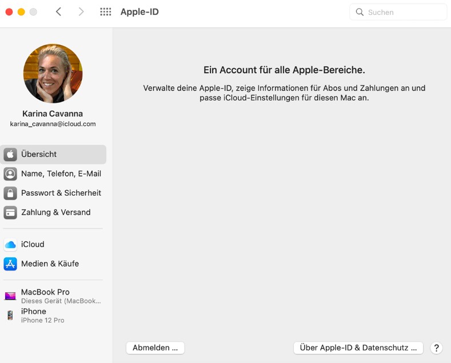Viewport: 451px width, 363px height.
Task: Select Übersicht in the sidebar
Action: (x=53, y=155)
